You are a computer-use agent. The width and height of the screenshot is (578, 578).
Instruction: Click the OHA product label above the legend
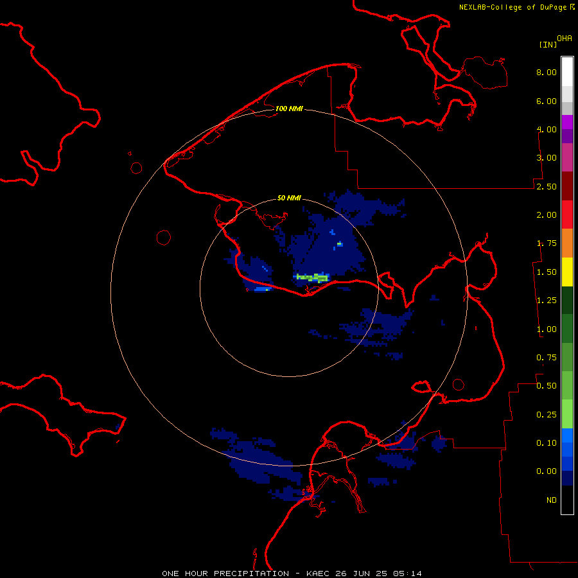click(x=565, y=39)
